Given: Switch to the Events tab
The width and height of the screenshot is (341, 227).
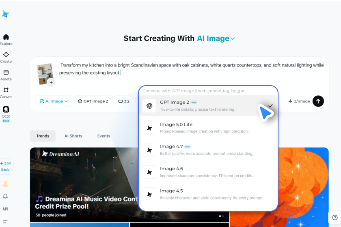Looking at the screenshot, I should click(x=104, y=136).
